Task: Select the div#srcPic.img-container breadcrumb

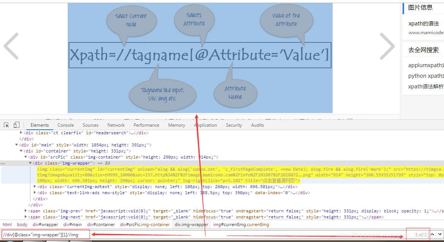Action: pos(145,225)
